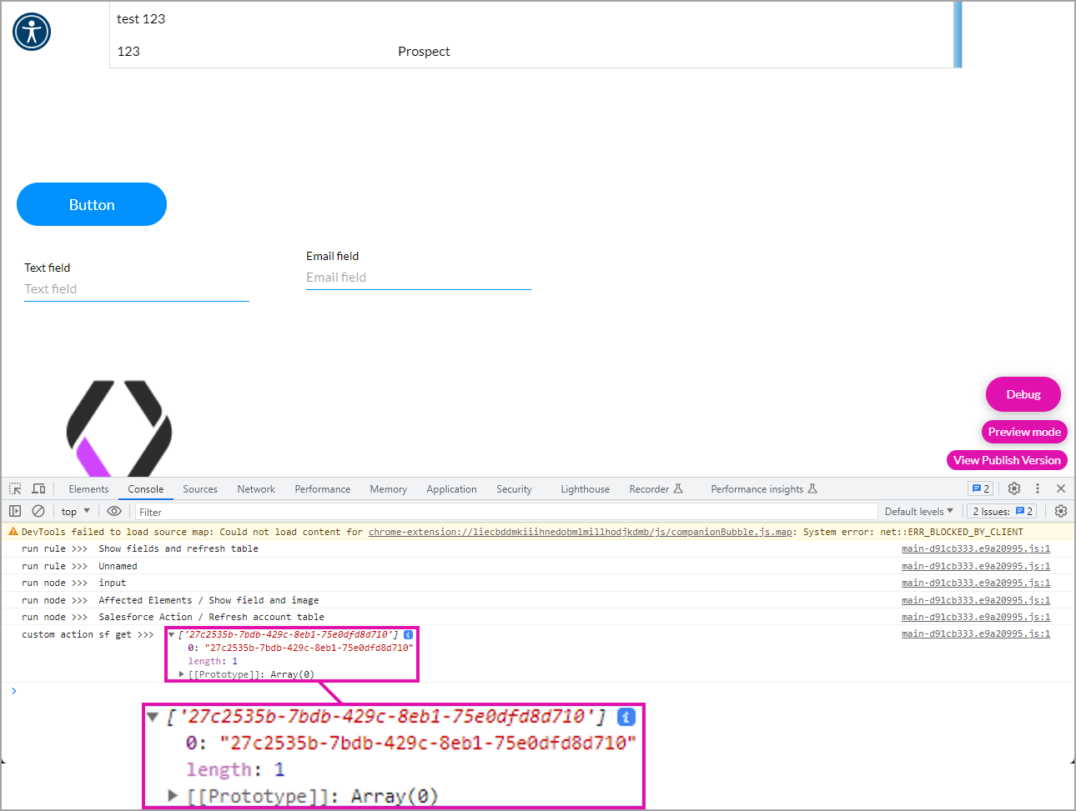The image size is (1076, 811).
Task: Open the Application tab
Action: [x=452, y=489]
